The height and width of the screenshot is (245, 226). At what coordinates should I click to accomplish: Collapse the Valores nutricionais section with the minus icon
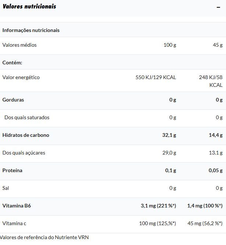(218, 7)
